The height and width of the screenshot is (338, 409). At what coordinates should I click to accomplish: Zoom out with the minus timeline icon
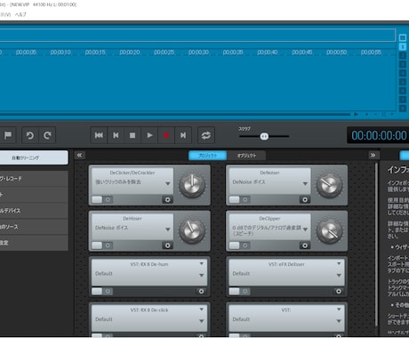[x=375, y=114]
